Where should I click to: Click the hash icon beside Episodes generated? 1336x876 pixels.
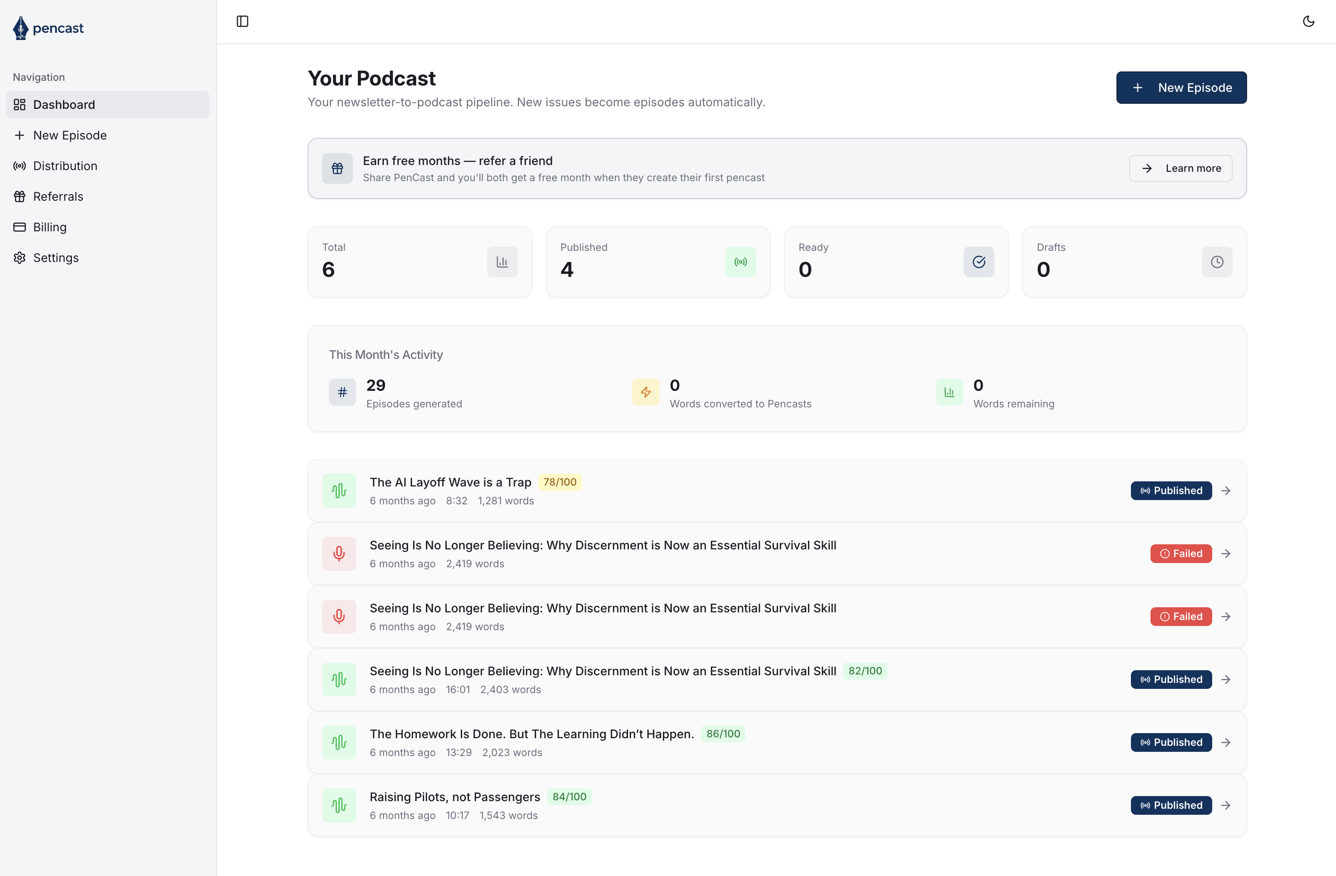click(x=343, y=392)
